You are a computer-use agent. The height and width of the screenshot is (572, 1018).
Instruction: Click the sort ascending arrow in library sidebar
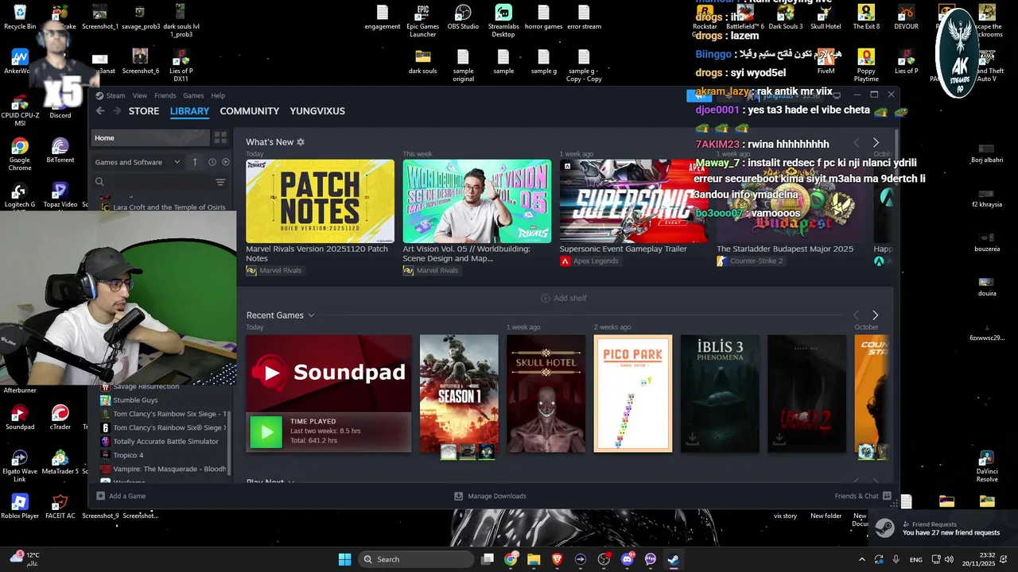[x=195, y=162]
